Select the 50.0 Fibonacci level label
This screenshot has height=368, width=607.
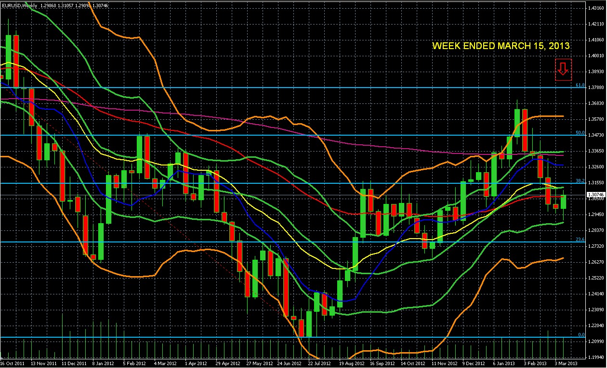pyautogui.click(x=580, y=133)
